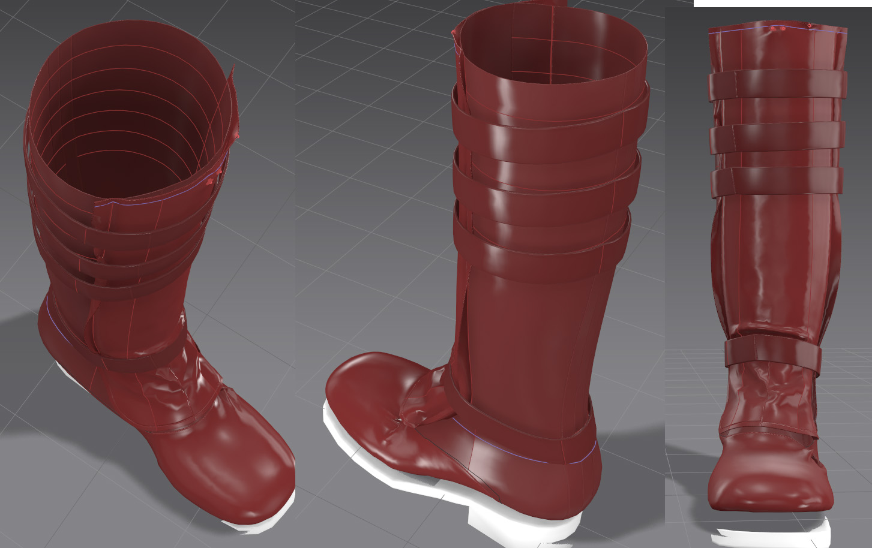This screenshot has width=872, height=548.
Task: Select the top strap in the front view
Action: pyautogui.click(x=778, y=85)
